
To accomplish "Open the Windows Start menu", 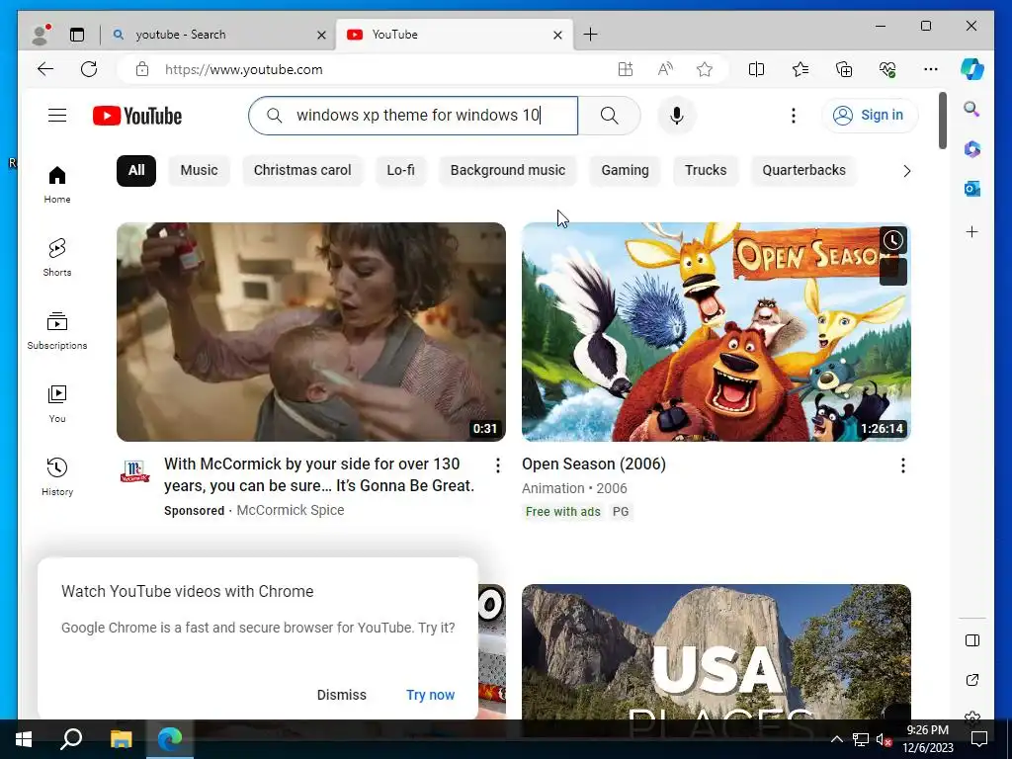I will 24,739.
